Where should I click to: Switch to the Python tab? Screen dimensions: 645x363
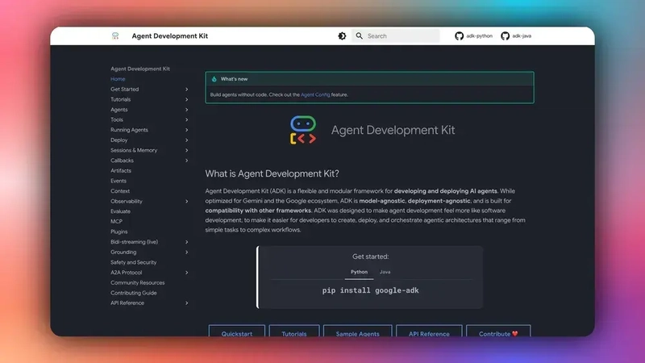point(359,272)
